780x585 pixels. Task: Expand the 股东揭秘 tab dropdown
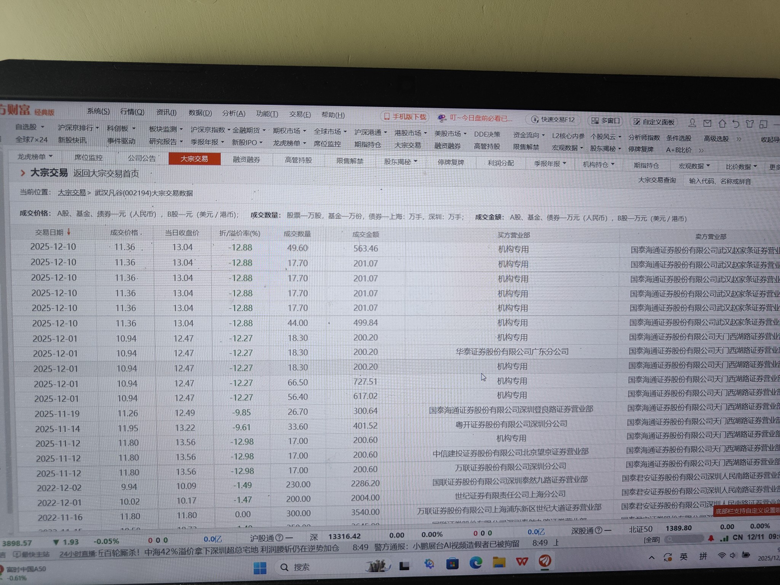416,161
